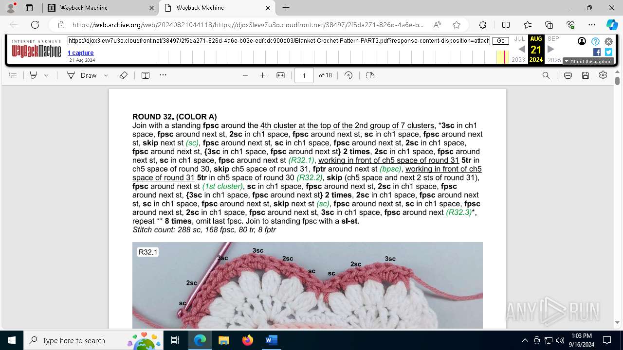623x350 pixels.
Task: Share capture on Facebook
Action: (x=597, y=52)
